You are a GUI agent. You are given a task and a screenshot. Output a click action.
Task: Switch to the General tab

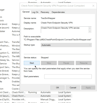(26, 12)
